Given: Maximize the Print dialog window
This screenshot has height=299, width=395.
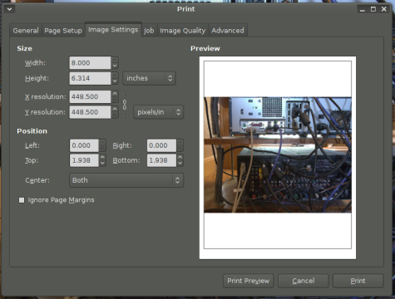Looking at the screenshot, I should pyautogui.click(x=373, y=9).
